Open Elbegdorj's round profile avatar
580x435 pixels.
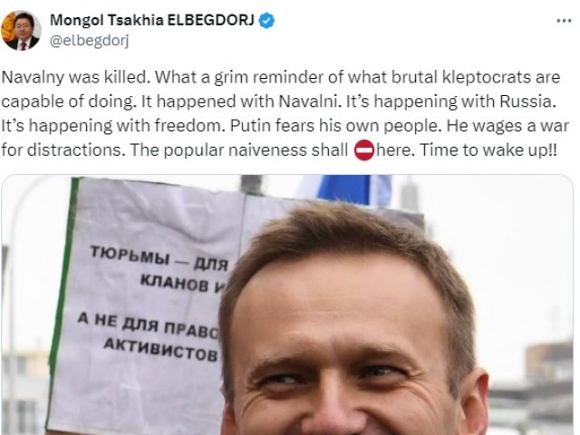point(21,30)
